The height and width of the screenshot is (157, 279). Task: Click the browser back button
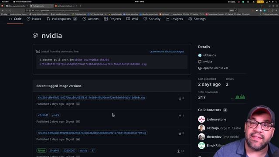tap(3, 10)
